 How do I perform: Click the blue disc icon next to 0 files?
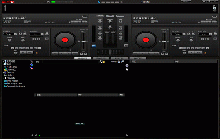tap(119, 61)
